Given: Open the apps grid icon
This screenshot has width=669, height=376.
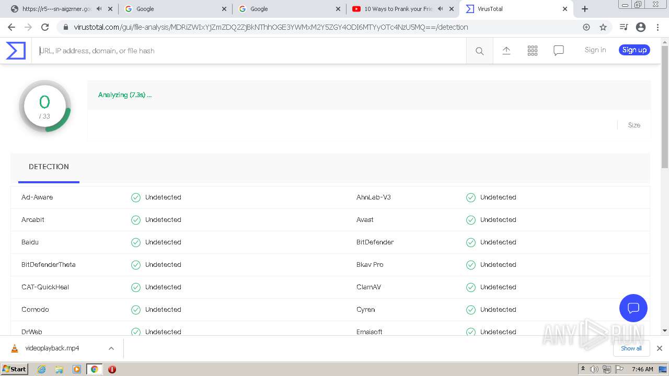Looking at the screenshot, I should [x=533, y=50].
